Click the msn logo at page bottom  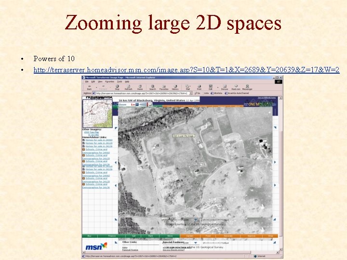coord(96,247)
